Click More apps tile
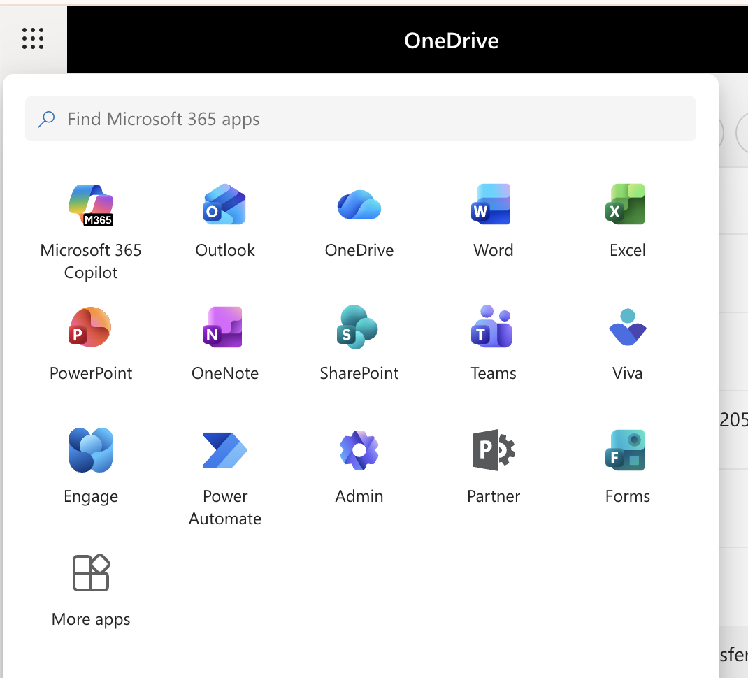748x678 pixels. tap(91, 591)
